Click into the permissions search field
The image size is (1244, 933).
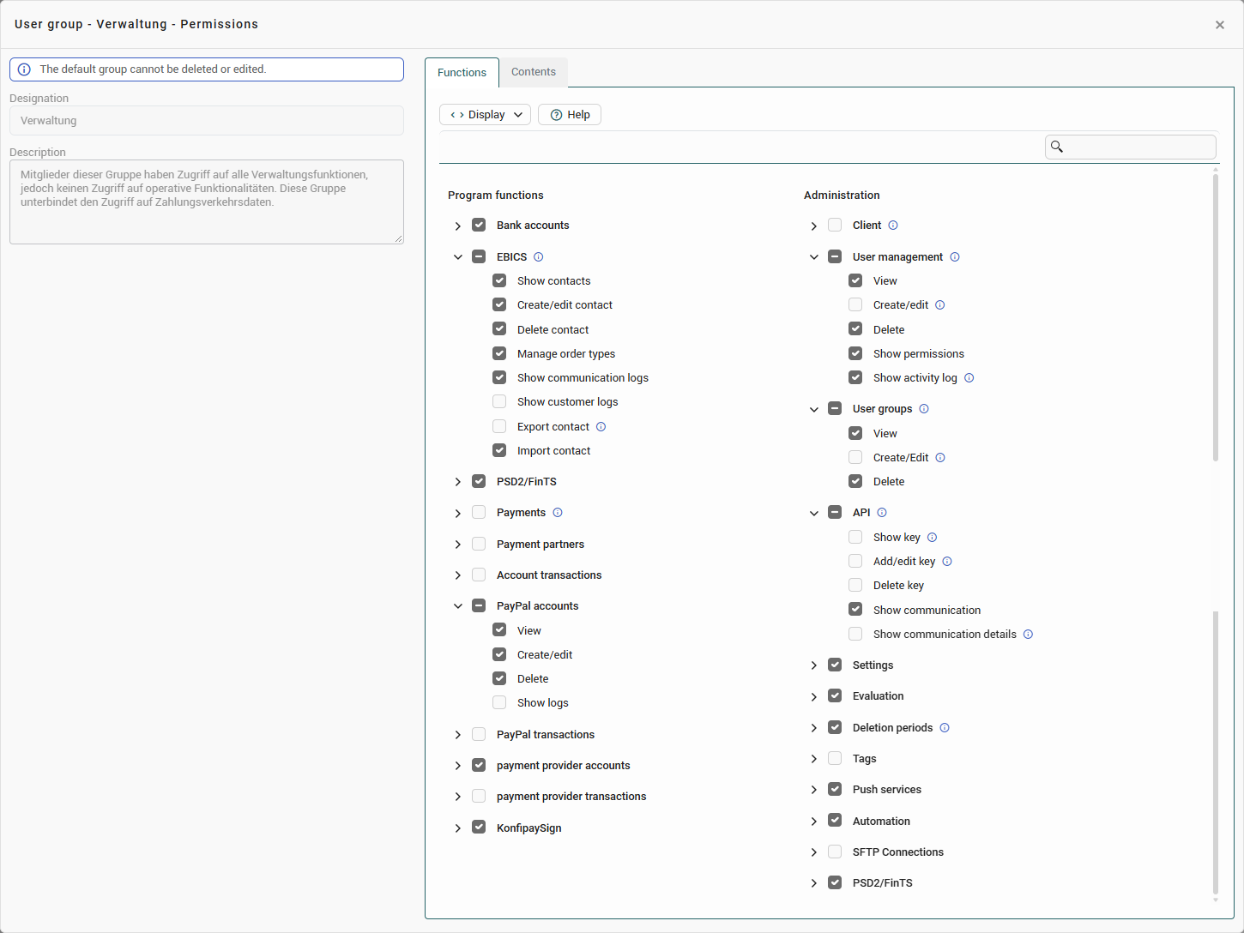coord(1131,147)
